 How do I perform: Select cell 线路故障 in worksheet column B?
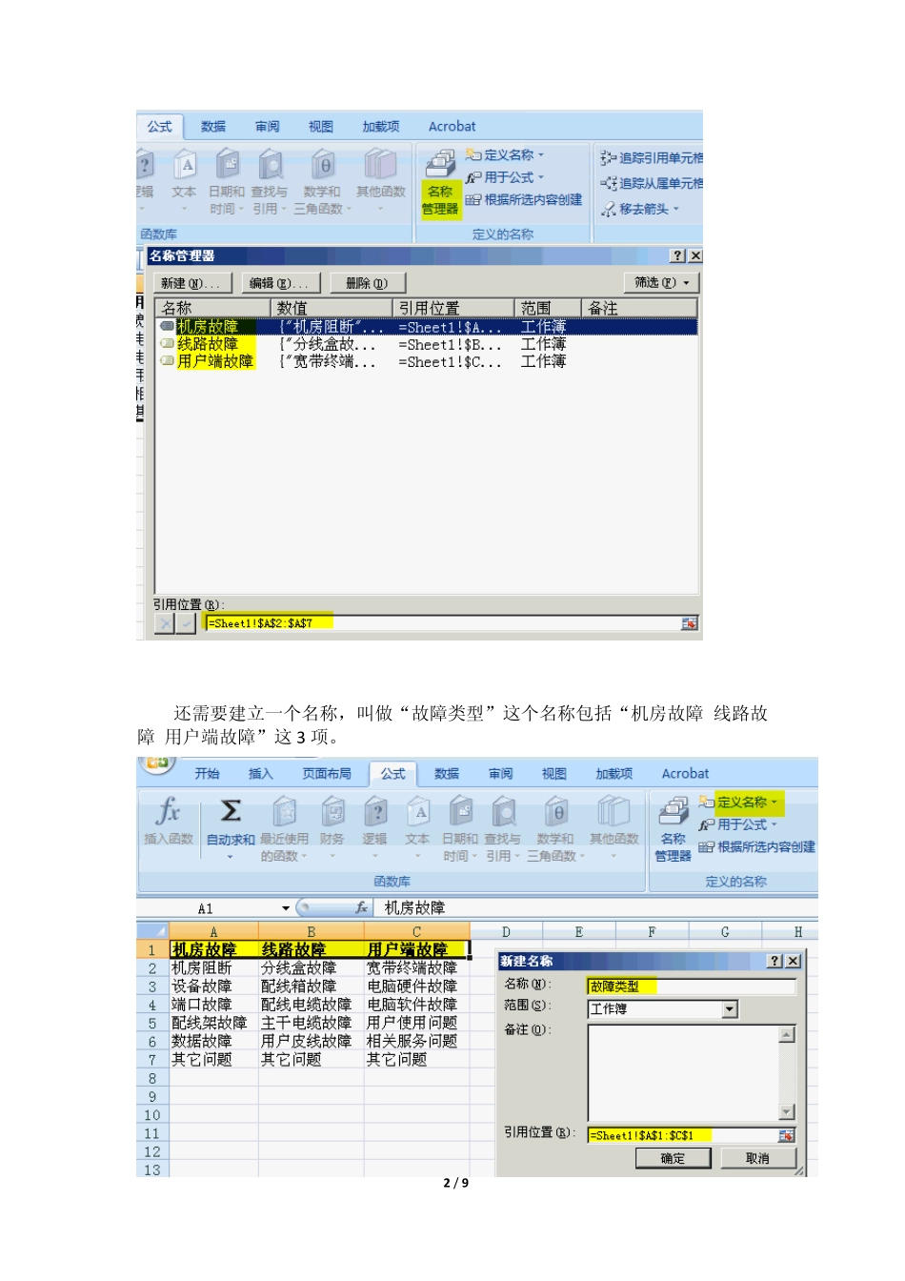[312, 949]
